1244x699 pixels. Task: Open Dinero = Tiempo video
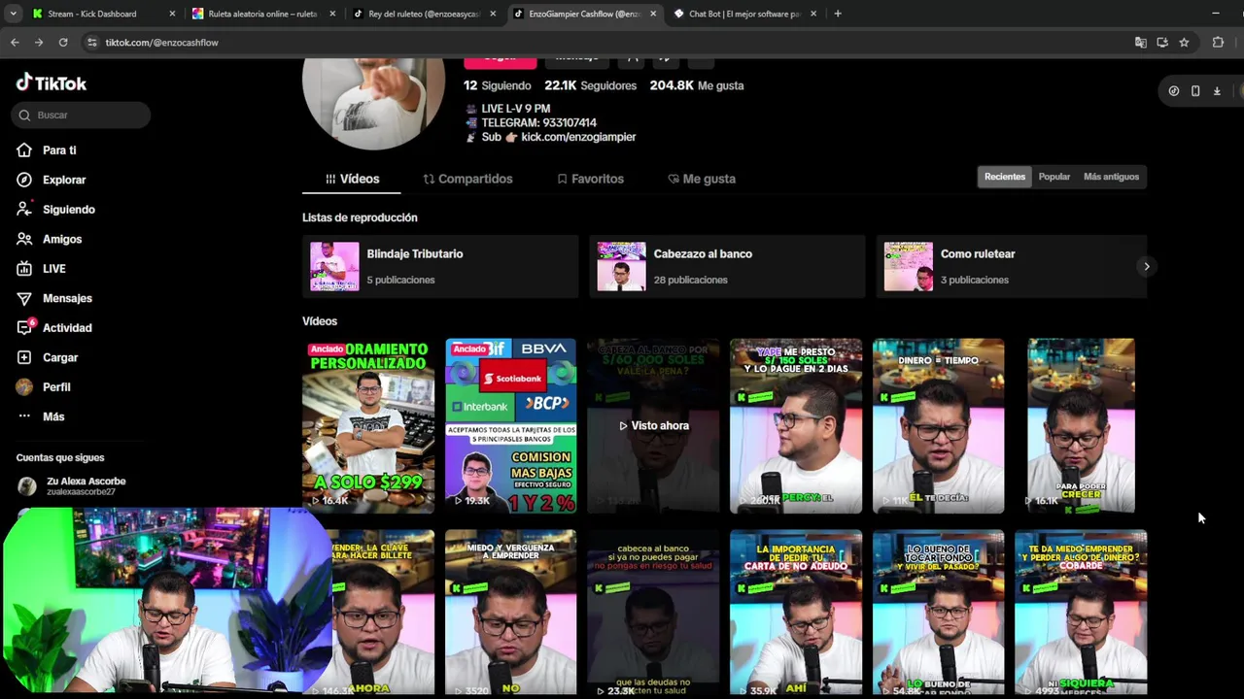938,425
